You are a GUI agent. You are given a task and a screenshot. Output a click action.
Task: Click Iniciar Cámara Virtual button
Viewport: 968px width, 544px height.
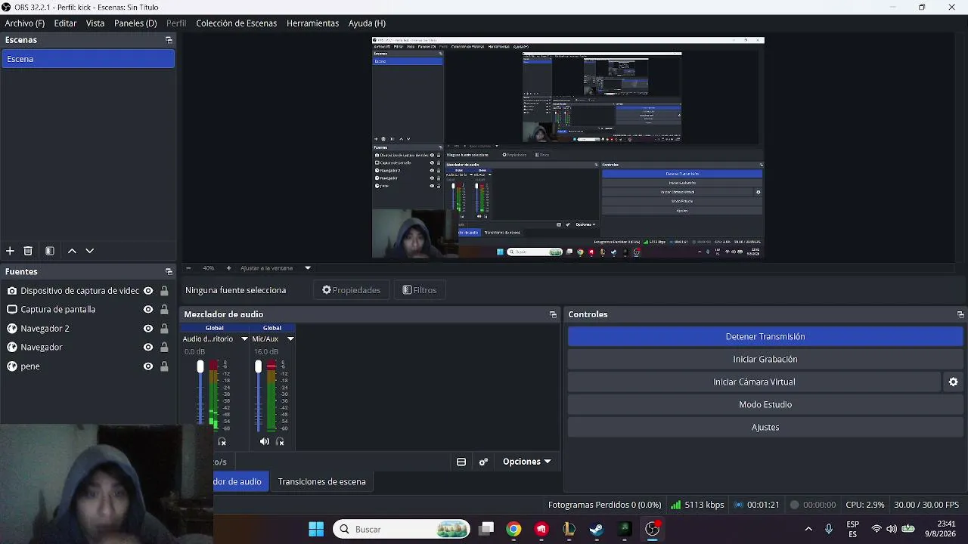pos(754,382)
